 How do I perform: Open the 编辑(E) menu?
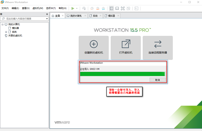point(15,8)
